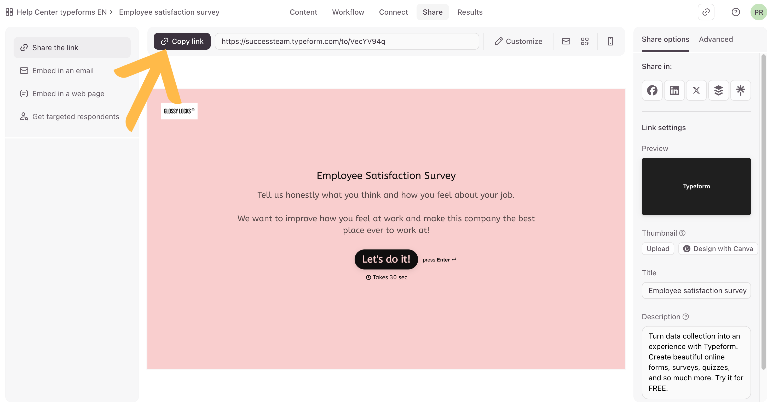This screenshot has height=407, width=773.
Task: Click Design with Canva button
Action: point(718,249)
